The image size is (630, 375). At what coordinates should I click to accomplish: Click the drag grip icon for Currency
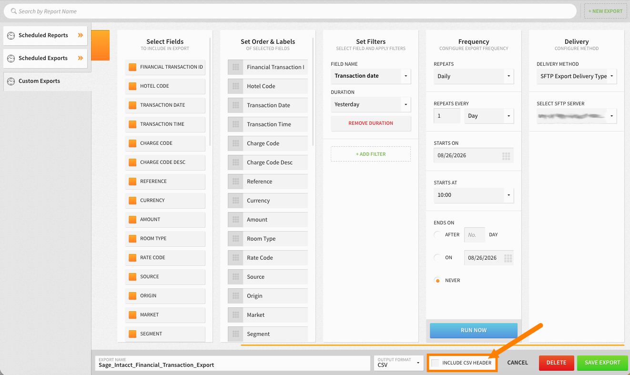(x=235, y=201)
